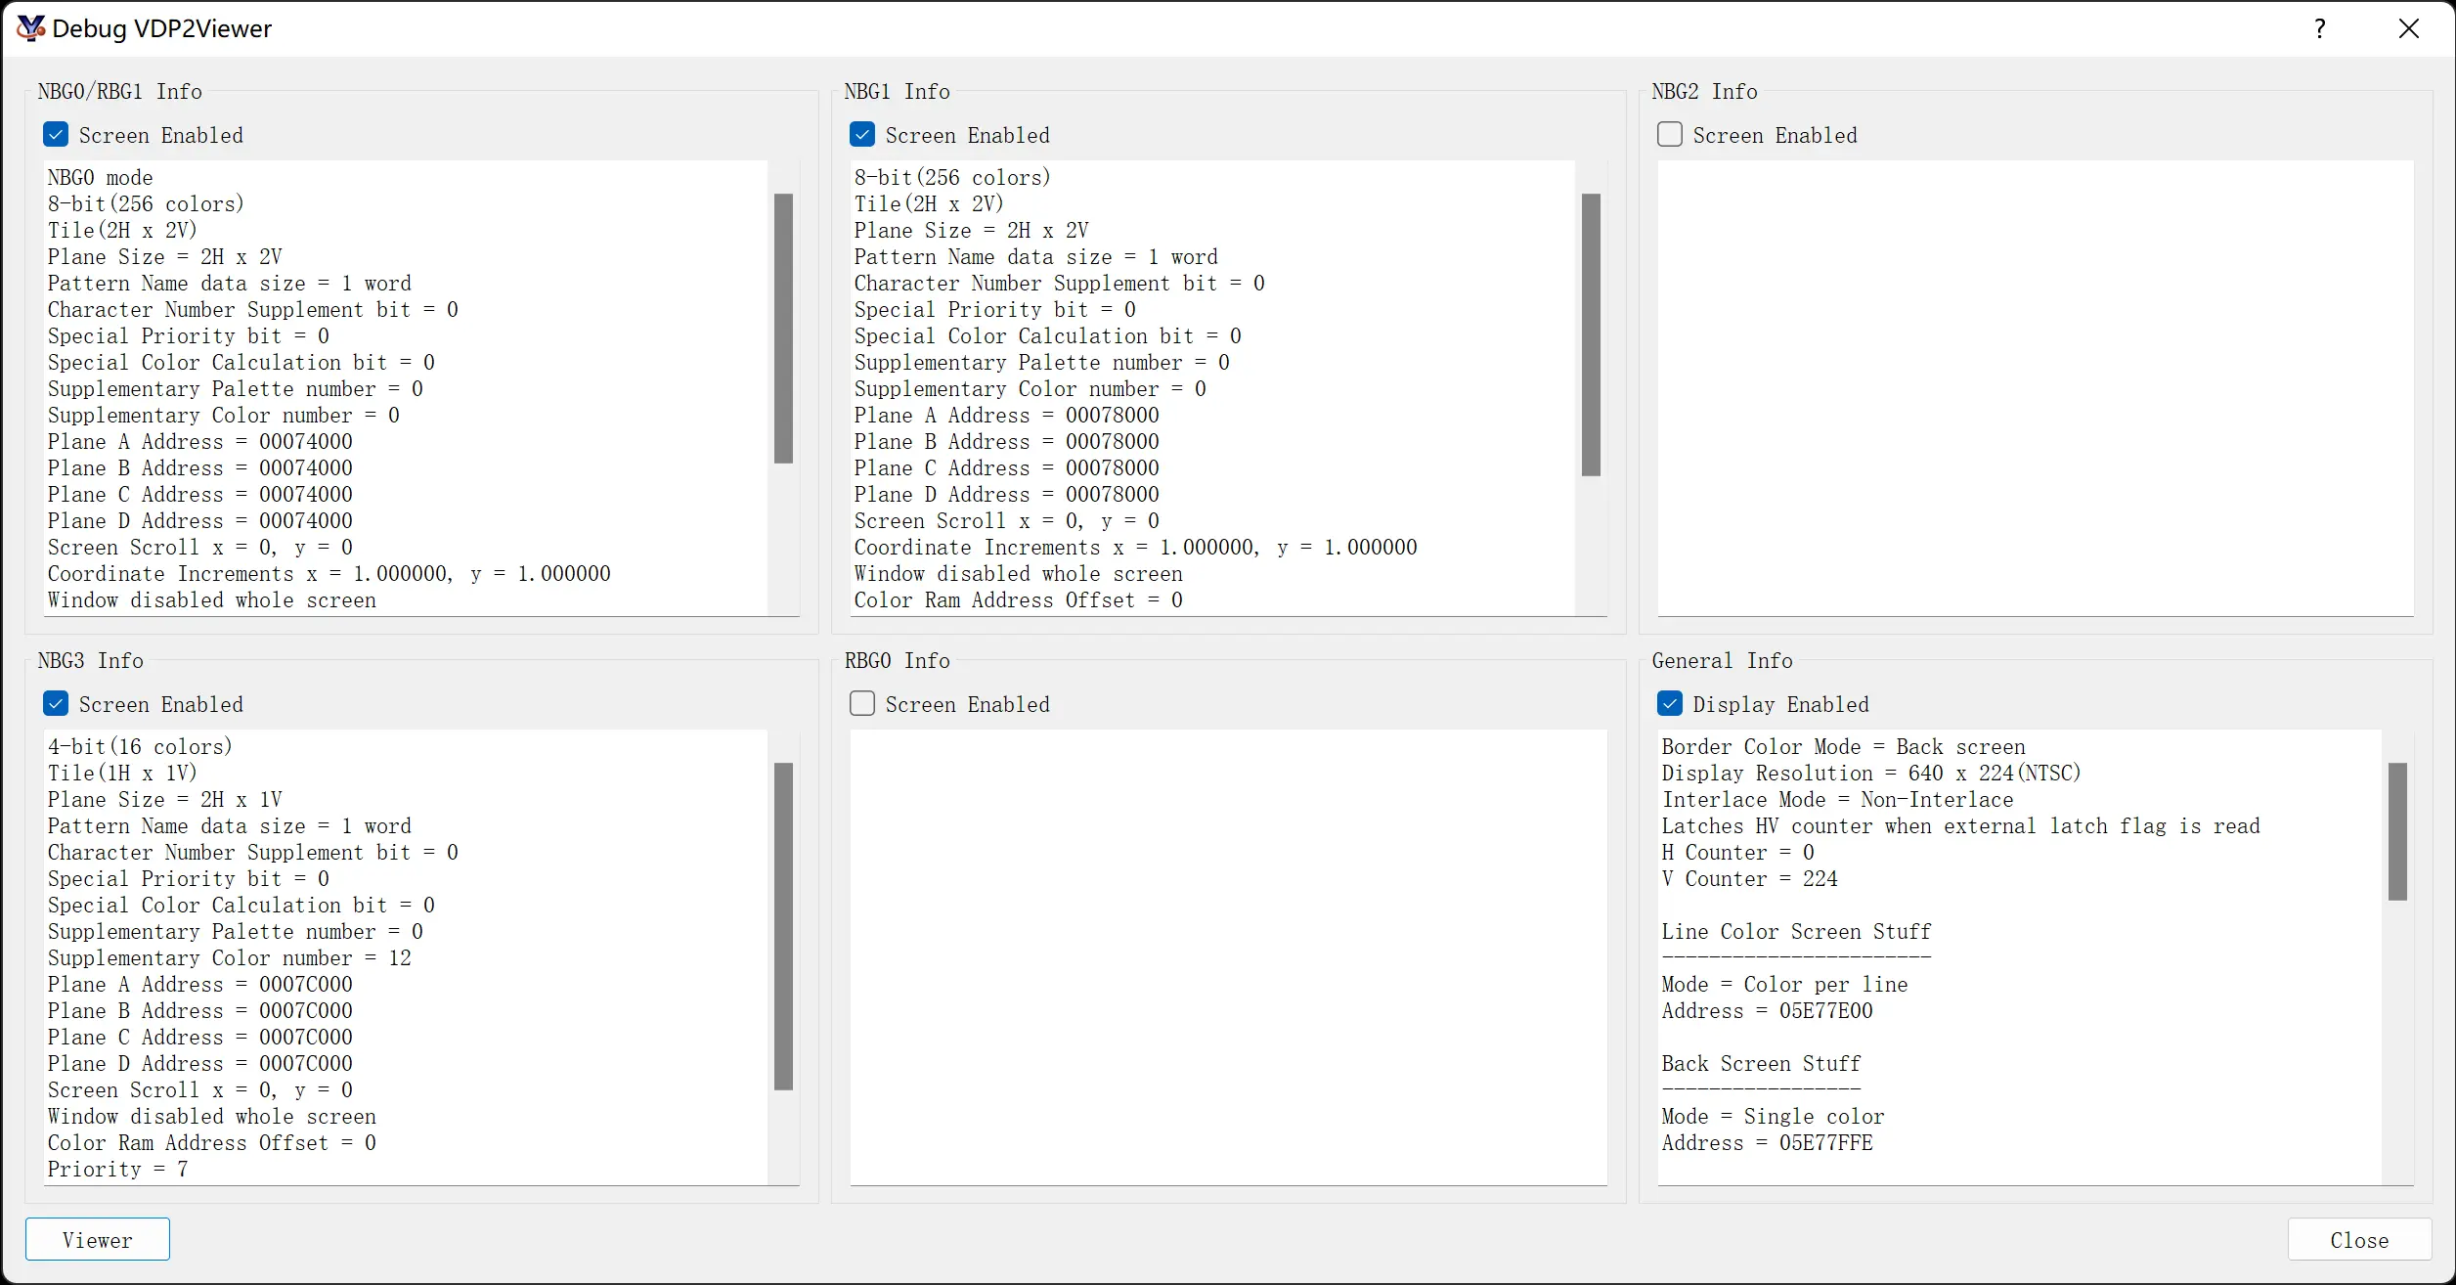Click the NBG1 info scrollbar thumb

coord(1591,334)
